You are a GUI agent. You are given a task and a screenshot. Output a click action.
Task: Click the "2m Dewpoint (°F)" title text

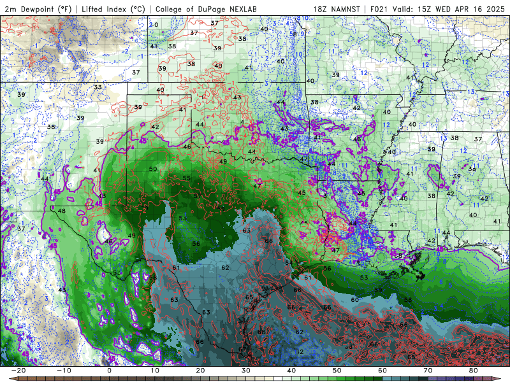point(38,9)
